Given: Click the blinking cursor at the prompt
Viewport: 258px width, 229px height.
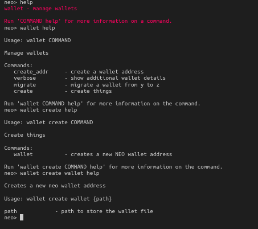Looking at the screenshot, I should click(x=22, y=218).
